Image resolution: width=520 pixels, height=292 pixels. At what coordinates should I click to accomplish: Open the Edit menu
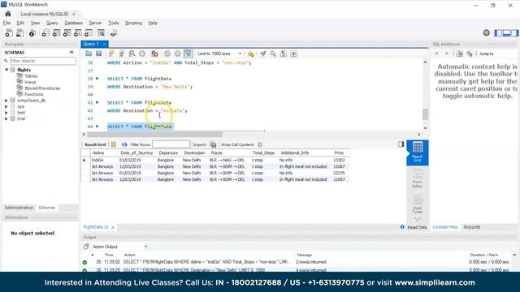point(20,23)
